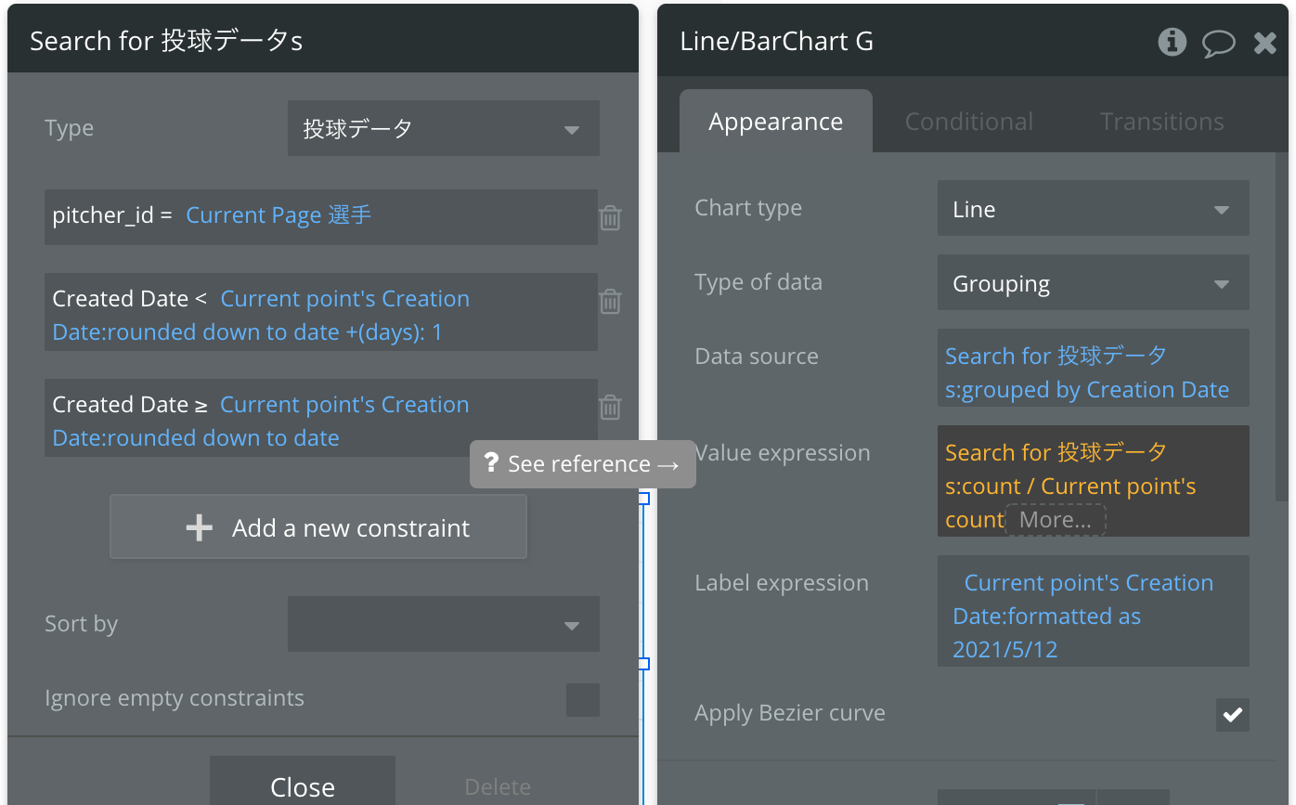Delete the pitcher_id constraint with trash icon

click(610, 218)
